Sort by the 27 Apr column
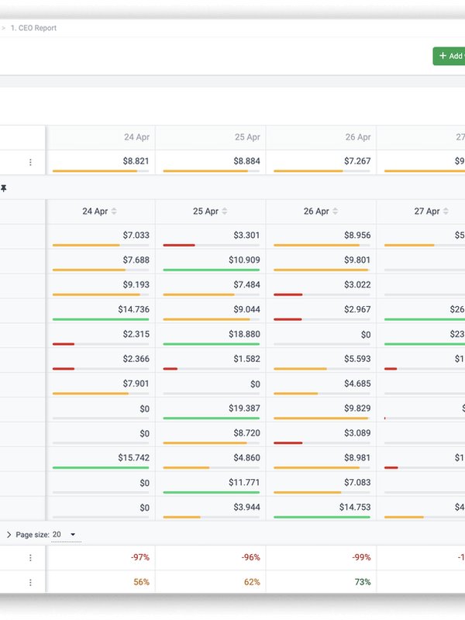The height and width of the screenshot is (620, 465). pyautogui.click(x=443, y=212)
